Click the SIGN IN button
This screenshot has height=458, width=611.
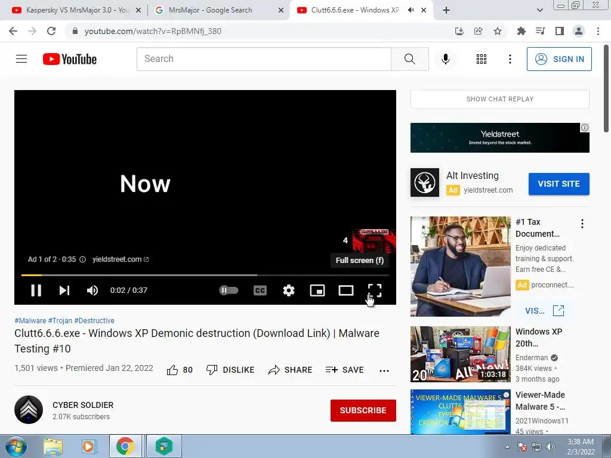559,59
